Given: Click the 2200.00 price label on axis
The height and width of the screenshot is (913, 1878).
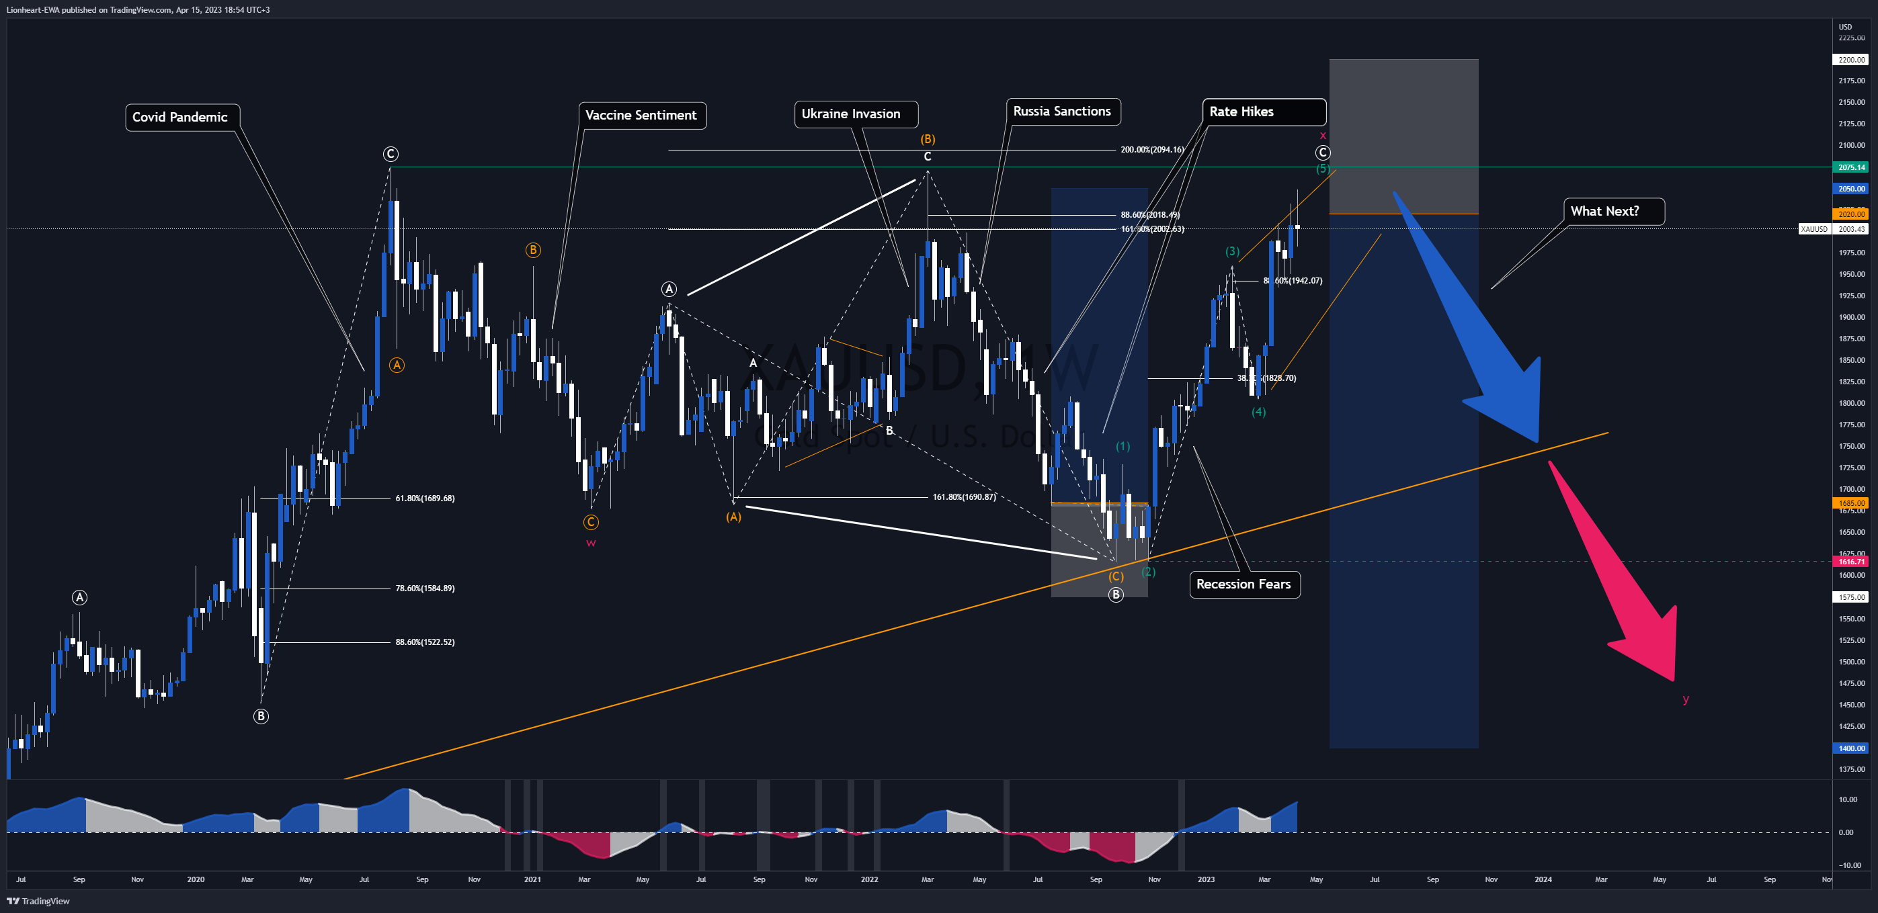Looking at the screenshot, I should [x=1850, y=60].
